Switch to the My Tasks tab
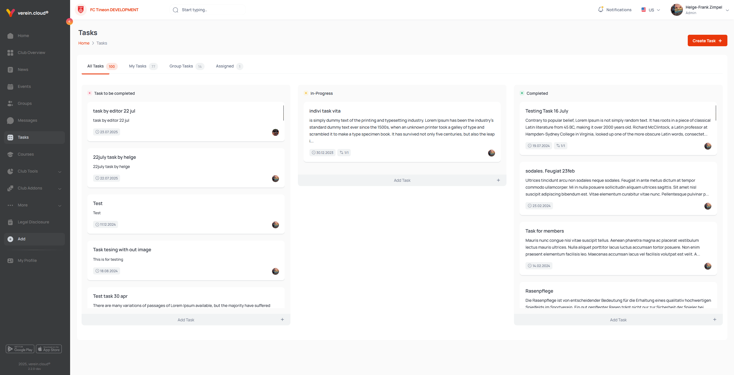This screenshot has width=734, height=375. (x=138, y=66)
